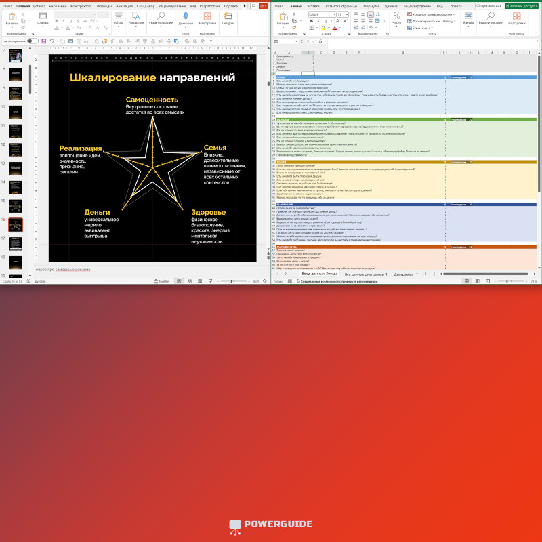The image size is (542, 542).
Task: Switch to normal view in PowerPoint status bar
Action: point(179,281)
